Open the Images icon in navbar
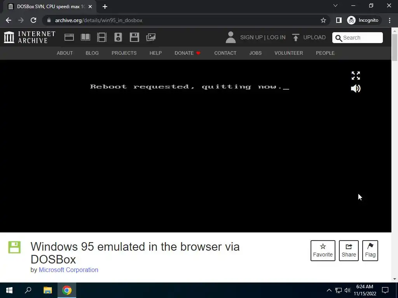Viewport: 398px width, 298px height. pos(151,37)
